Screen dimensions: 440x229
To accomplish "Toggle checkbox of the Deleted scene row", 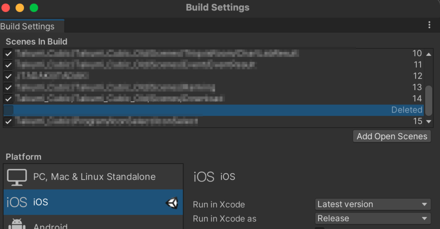I will coord(9,110).
